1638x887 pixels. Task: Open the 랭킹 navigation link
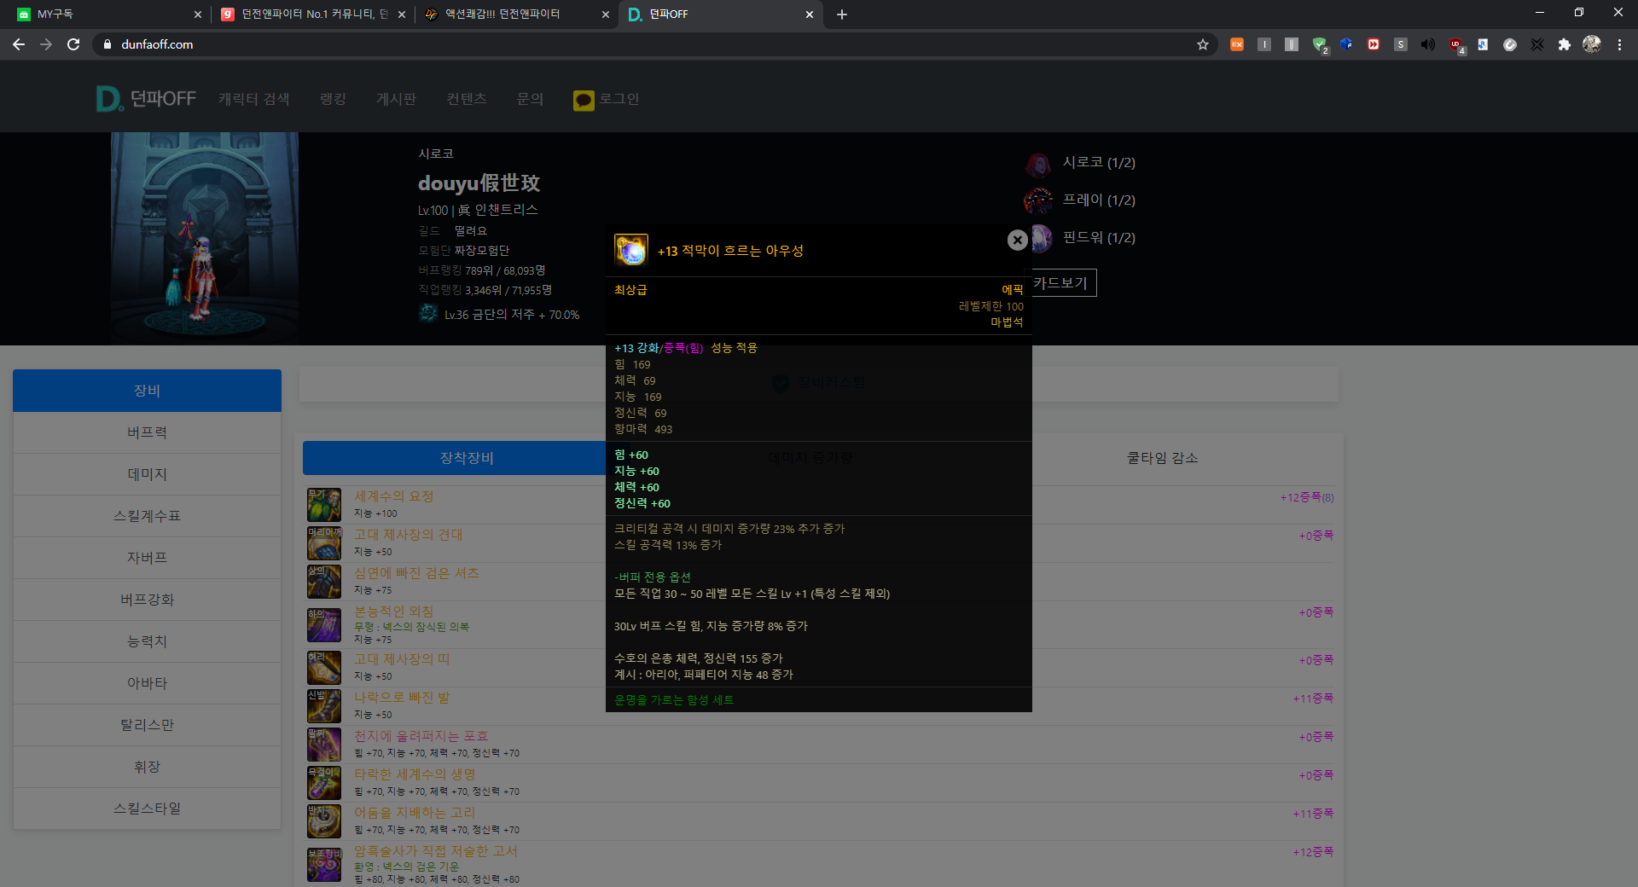[x=333, y=99]
